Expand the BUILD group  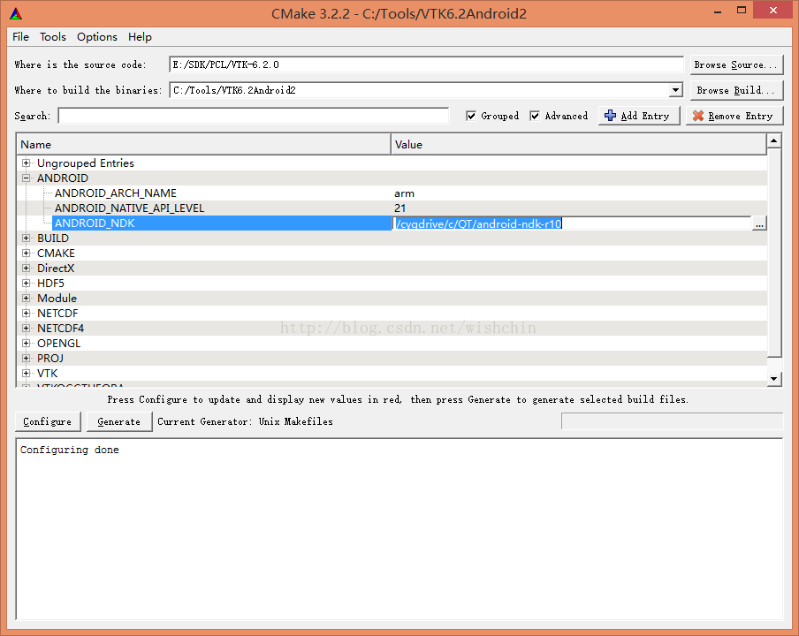pyautogui.click(x=26, y=238)
